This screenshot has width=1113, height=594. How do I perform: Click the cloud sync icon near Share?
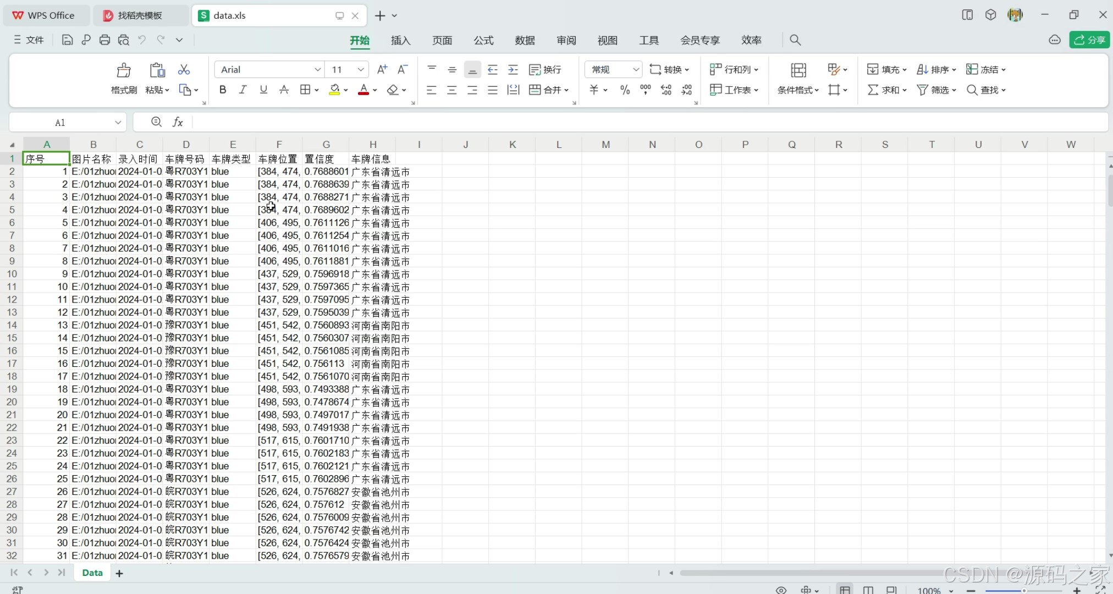(x=1054, y=40)
